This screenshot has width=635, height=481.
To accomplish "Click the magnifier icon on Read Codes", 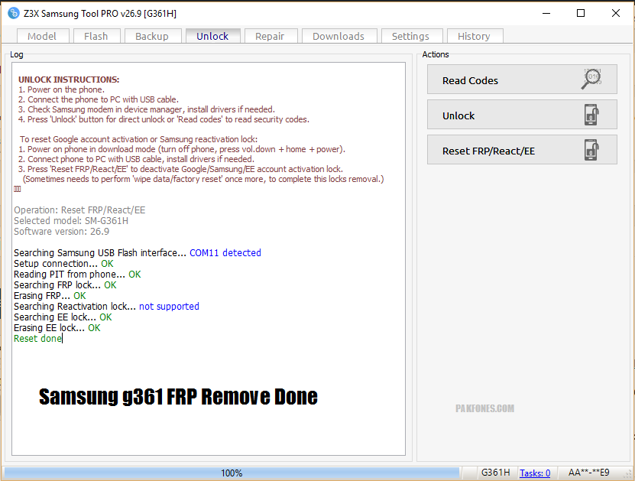I will point(591,79).
